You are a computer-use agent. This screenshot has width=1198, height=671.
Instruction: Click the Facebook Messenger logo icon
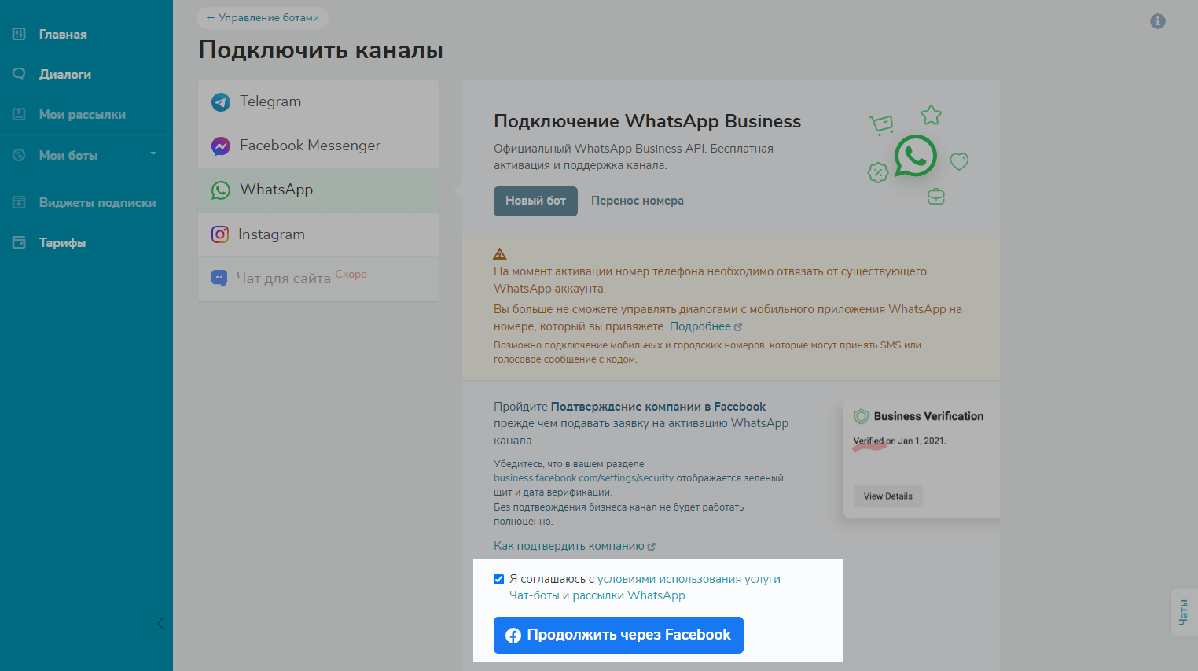coord(221,146)
